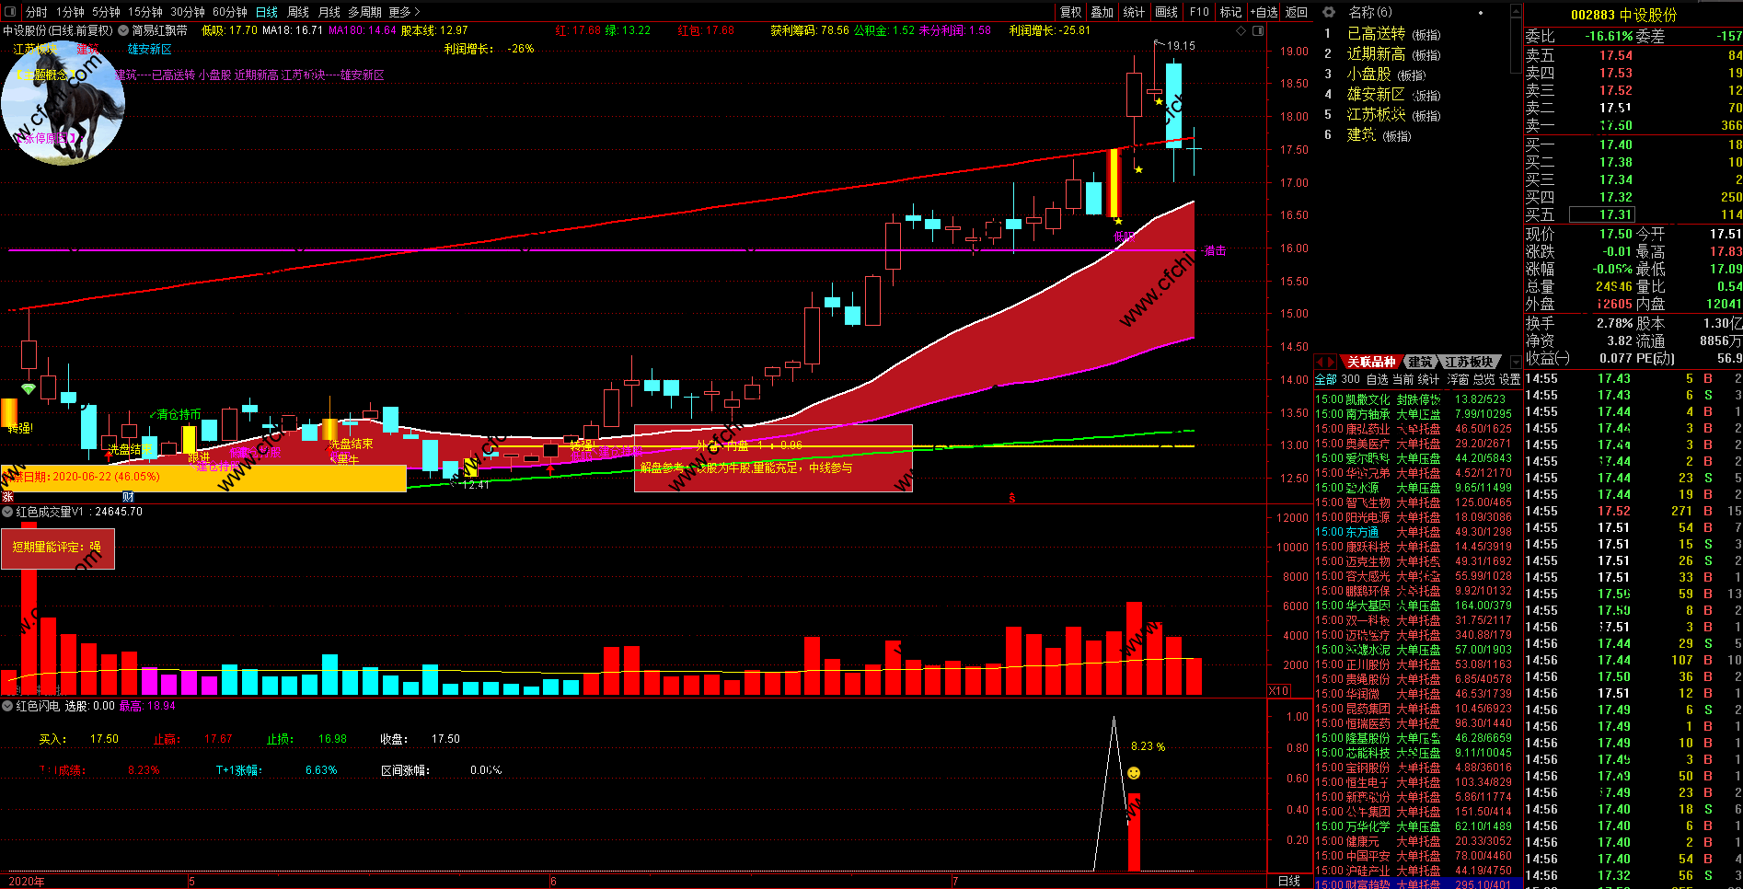
Task: Click the 叠加 overlay button
Action: pos(1102,12)
